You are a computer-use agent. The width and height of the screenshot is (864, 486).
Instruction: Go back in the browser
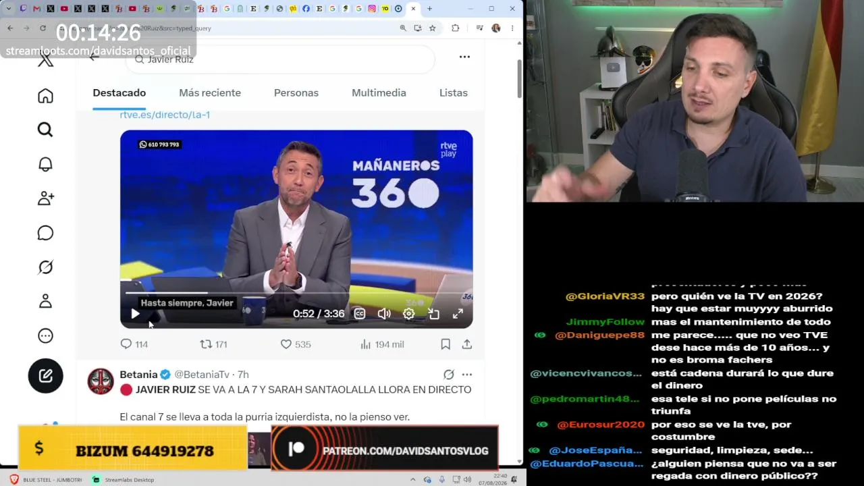pyautogui.click(x=10, y=28)
